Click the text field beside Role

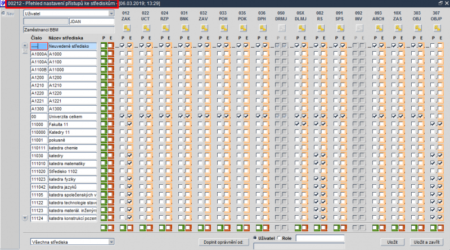coord(320,238)
